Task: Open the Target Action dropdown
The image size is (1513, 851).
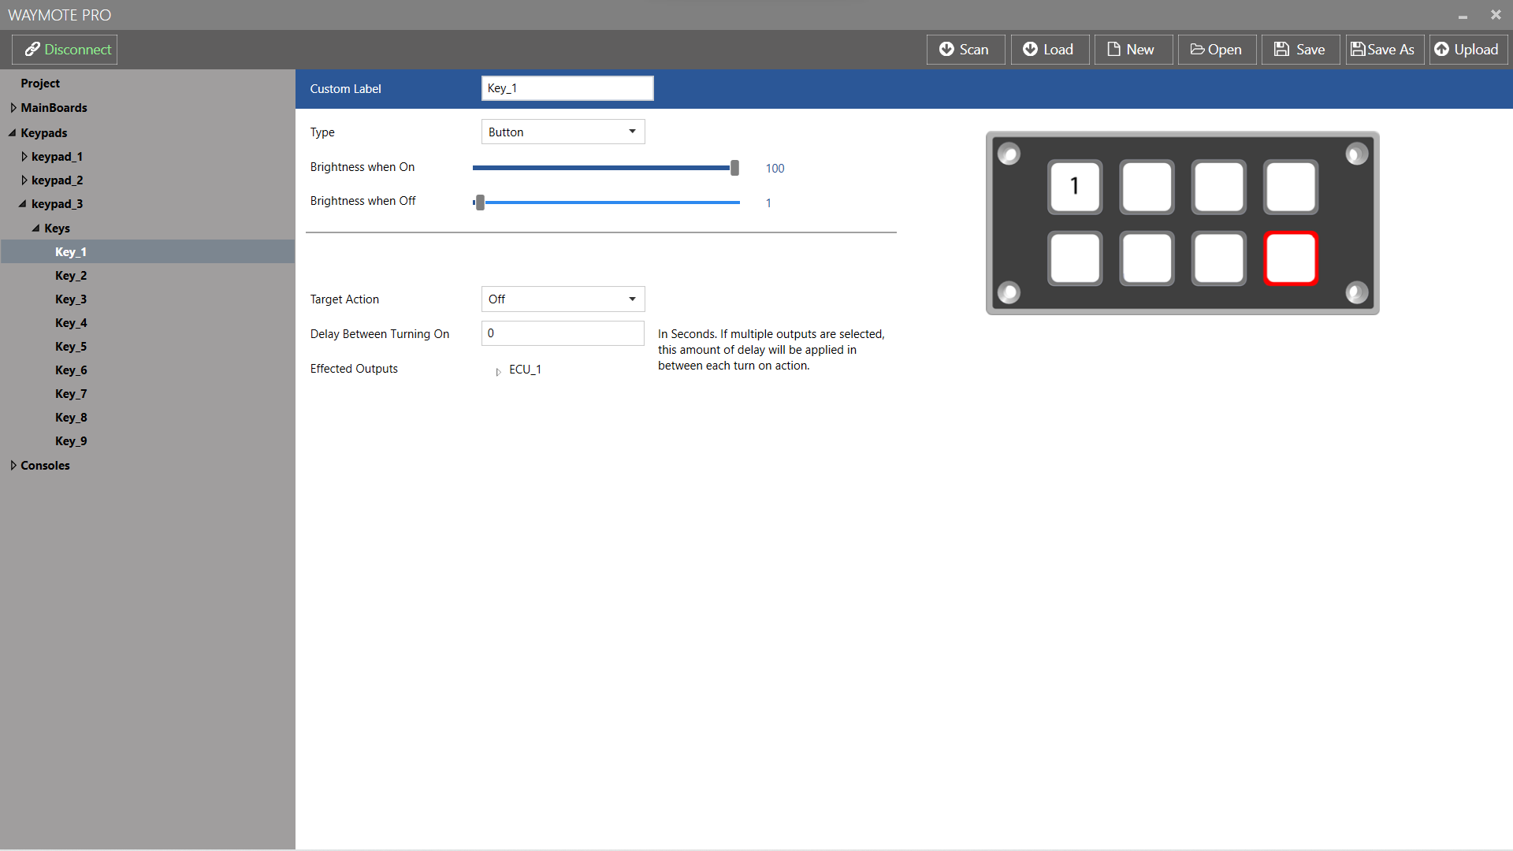Action: tap(563, 299)
